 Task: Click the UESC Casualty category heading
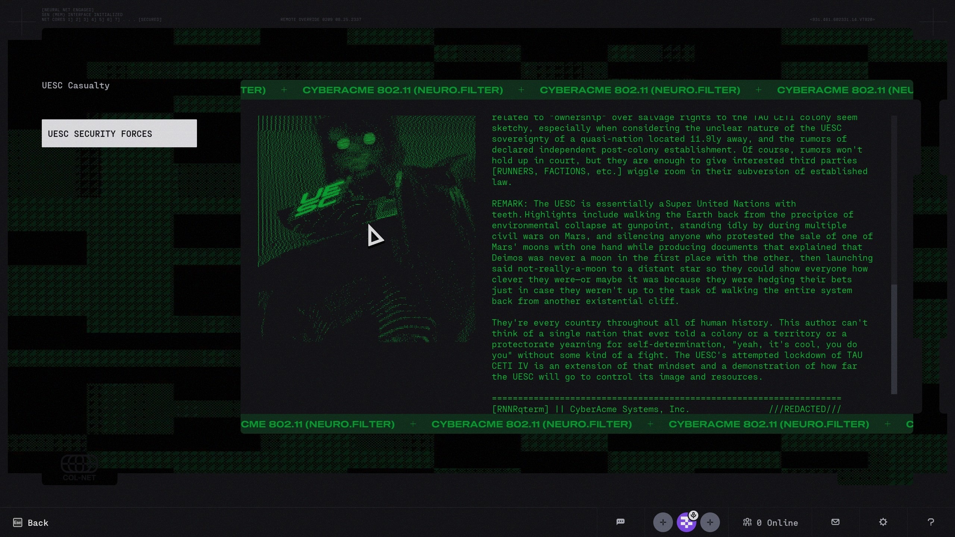click(x=76, y=85)
